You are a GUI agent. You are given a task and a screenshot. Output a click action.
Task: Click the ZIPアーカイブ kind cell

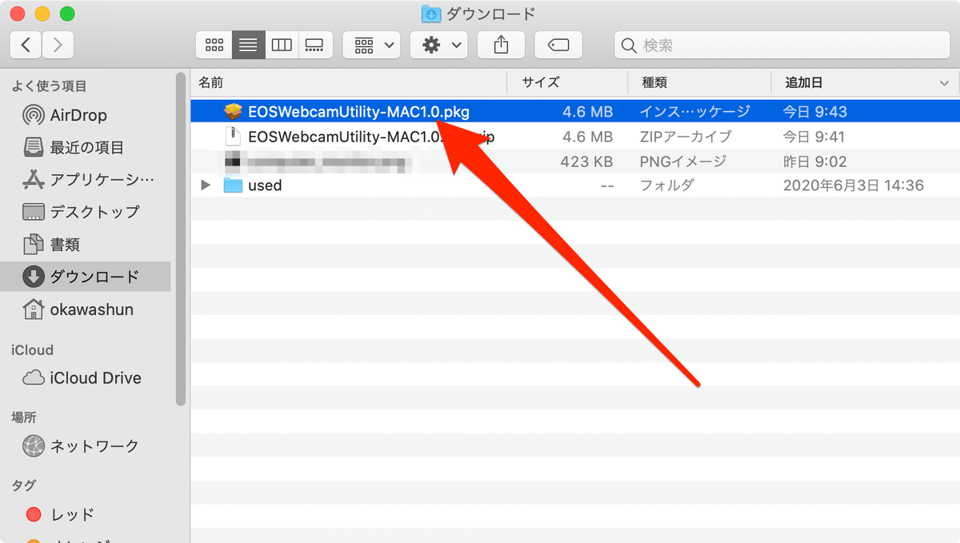[x=685, y=136]
